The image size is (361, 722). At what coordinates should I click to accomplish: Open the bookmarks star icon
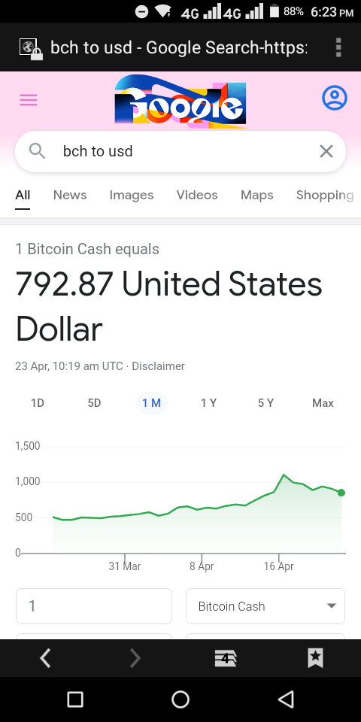(x=315, y=659)
